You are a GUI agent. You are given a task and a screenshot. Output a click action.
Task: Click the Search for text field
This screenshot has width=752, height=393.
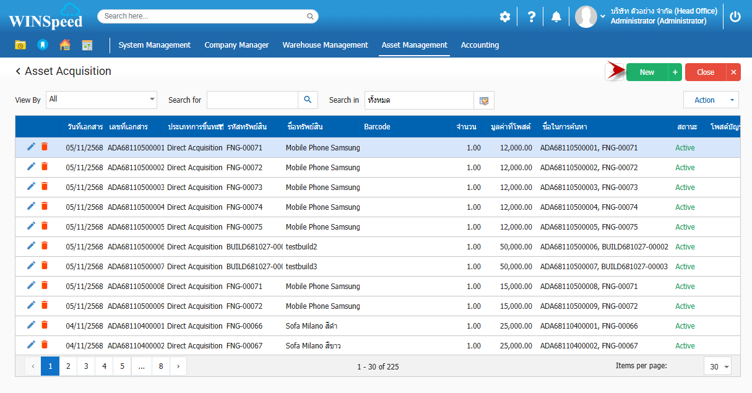[x=253, y=100]
